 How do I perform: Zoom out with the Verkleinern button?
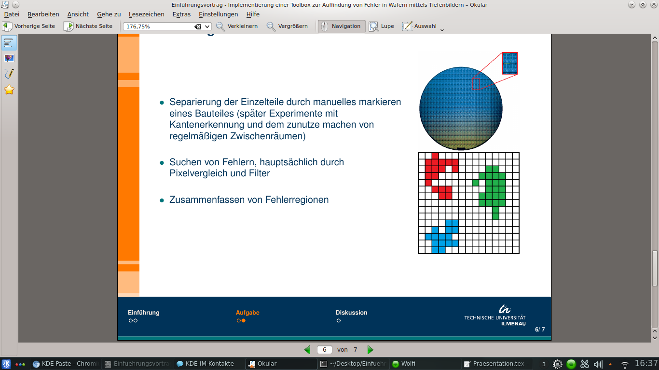coord(236,26)
